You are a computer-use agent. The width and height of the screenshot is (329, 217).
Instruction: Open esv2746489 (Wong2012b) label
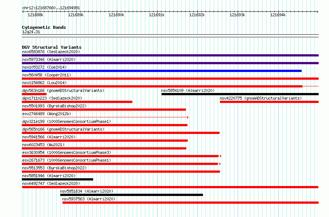pos(47,114)
